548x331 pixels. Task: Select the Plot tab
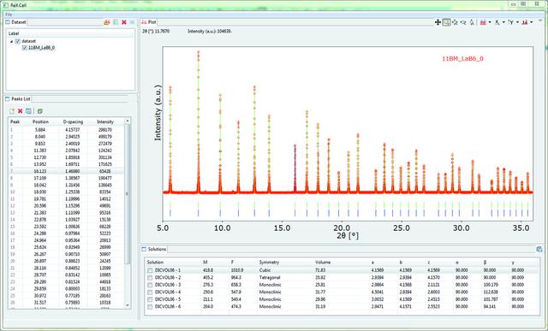[149, 22]
